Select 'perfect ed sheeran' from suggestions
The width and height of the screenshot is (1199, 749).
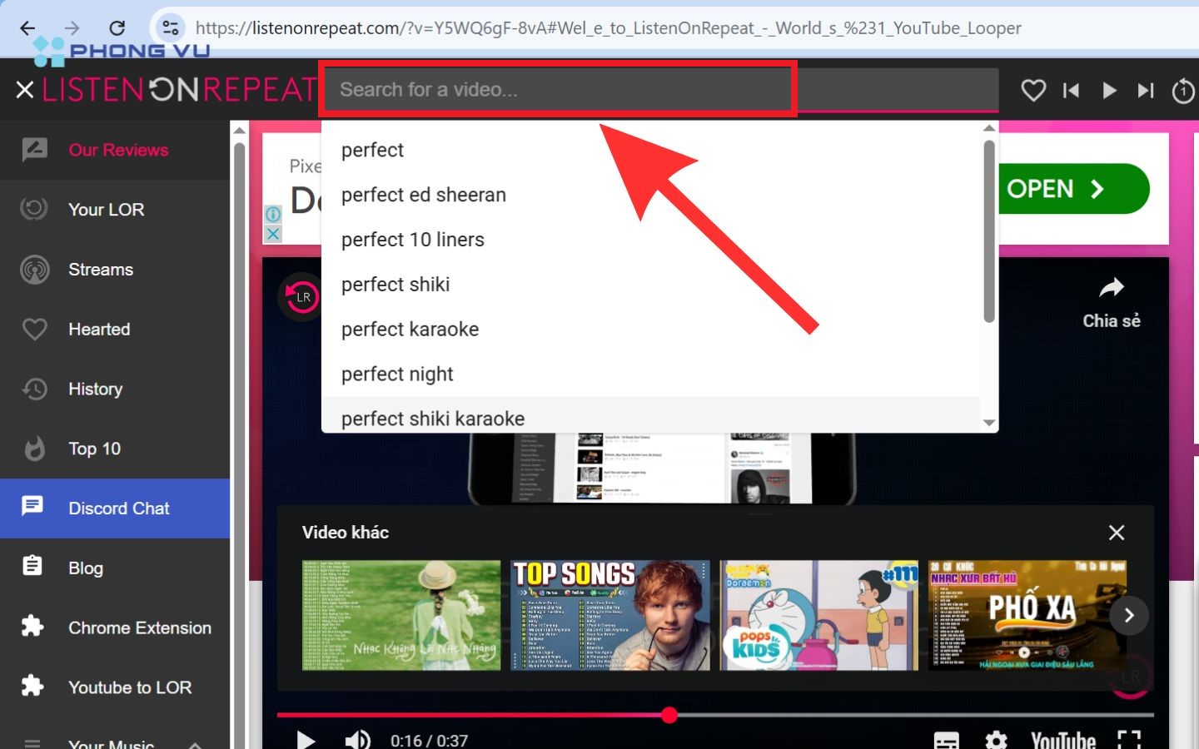[423, 195]
